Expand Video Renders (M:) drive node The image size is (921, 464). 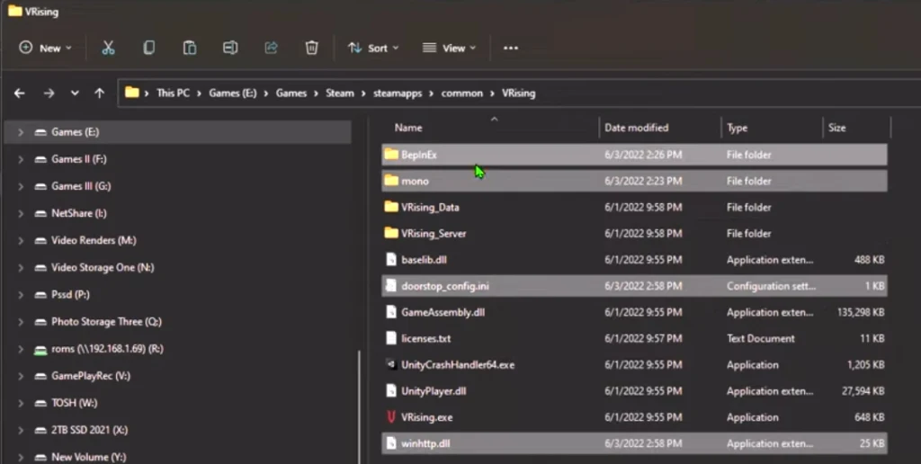pos(21,240)
